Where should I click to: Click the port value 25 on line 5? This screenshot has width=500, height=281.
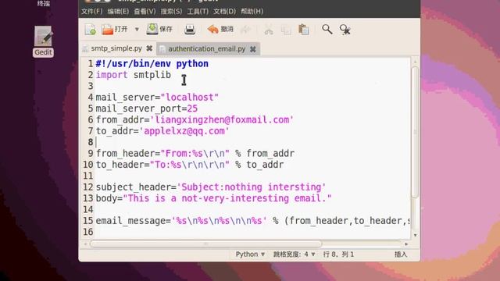pos(192,108)
